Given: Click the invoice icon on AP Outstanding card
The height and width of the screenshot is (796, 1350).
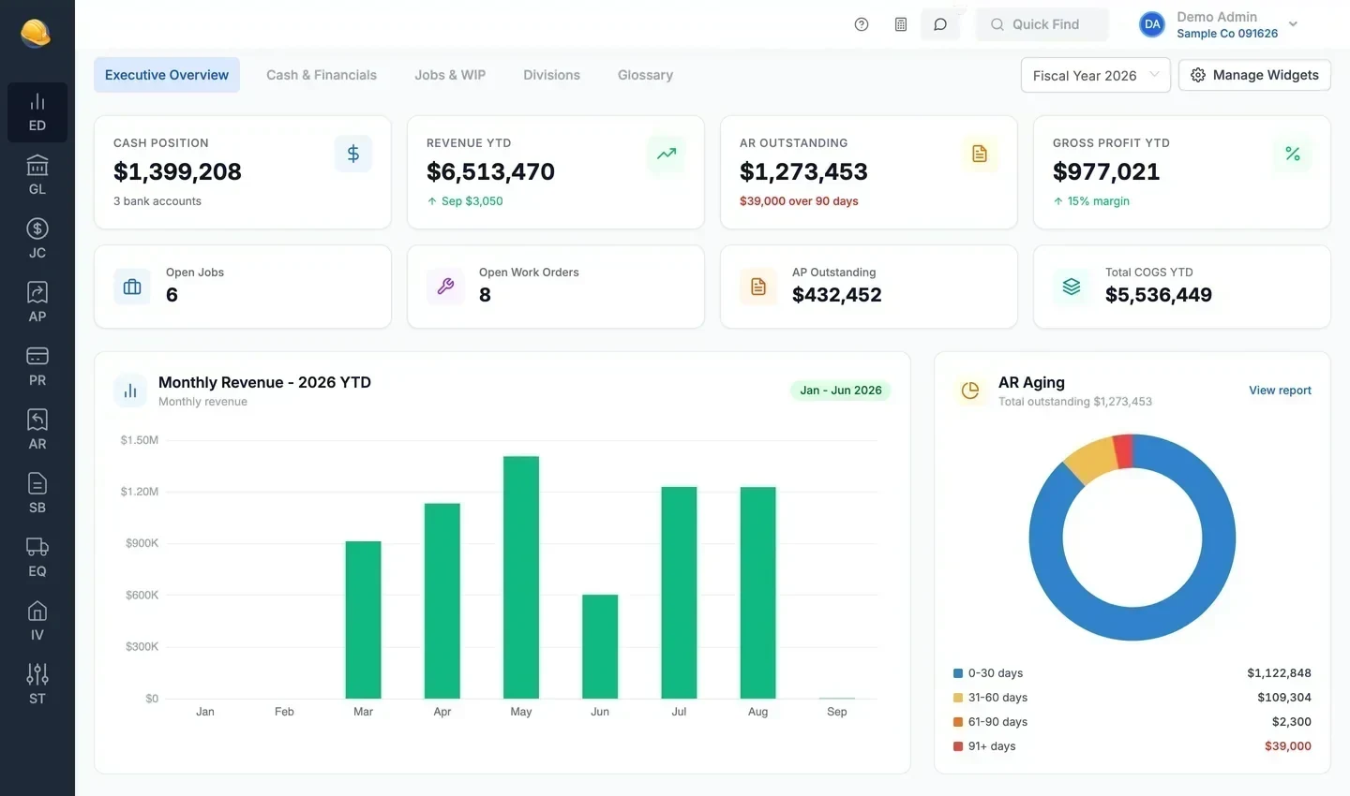Looking at the screenshot, I should coord(758,287).
